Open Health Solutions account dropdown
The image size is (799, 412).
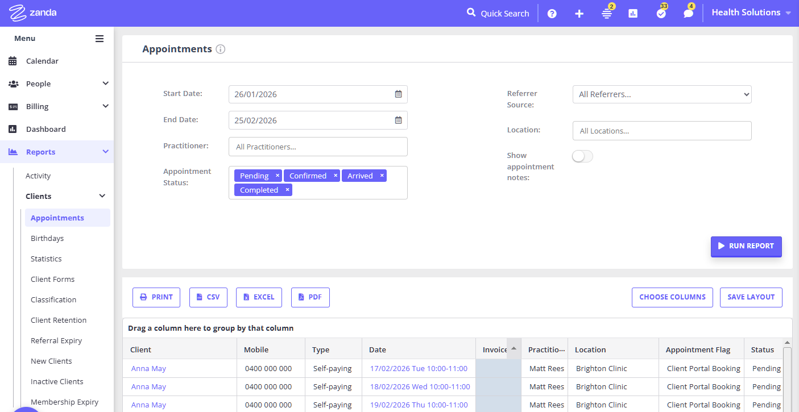(751, 13)
